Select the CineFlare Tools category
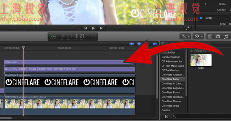The width and height of the screenshot is (231, 121). (170, 106)
